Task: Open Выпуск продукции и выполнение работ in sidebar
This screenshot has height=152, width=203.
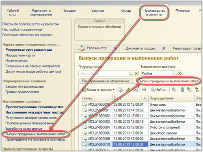Action: click(x=35, y=134)
